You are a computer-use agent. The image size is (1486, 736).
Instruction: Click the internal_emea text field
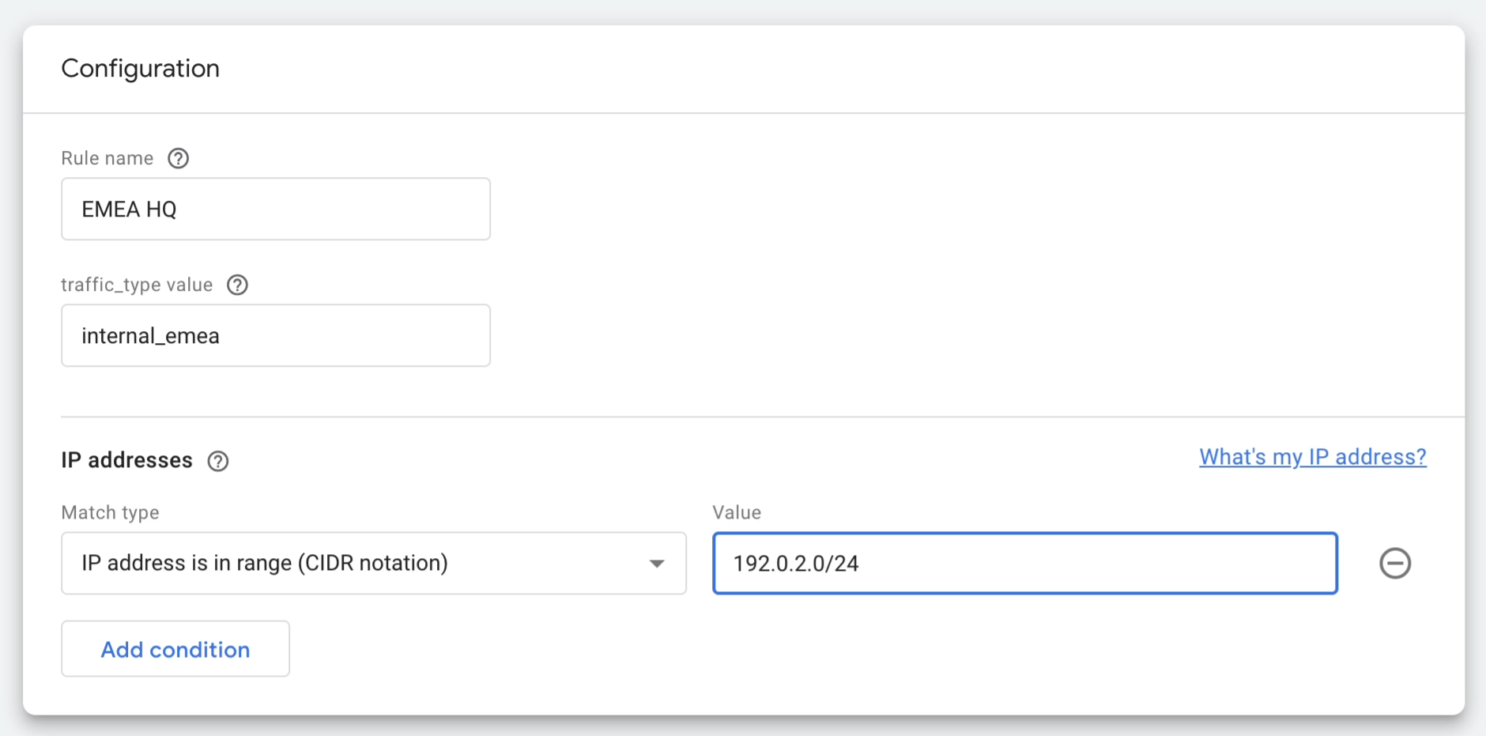click(275, 335)
